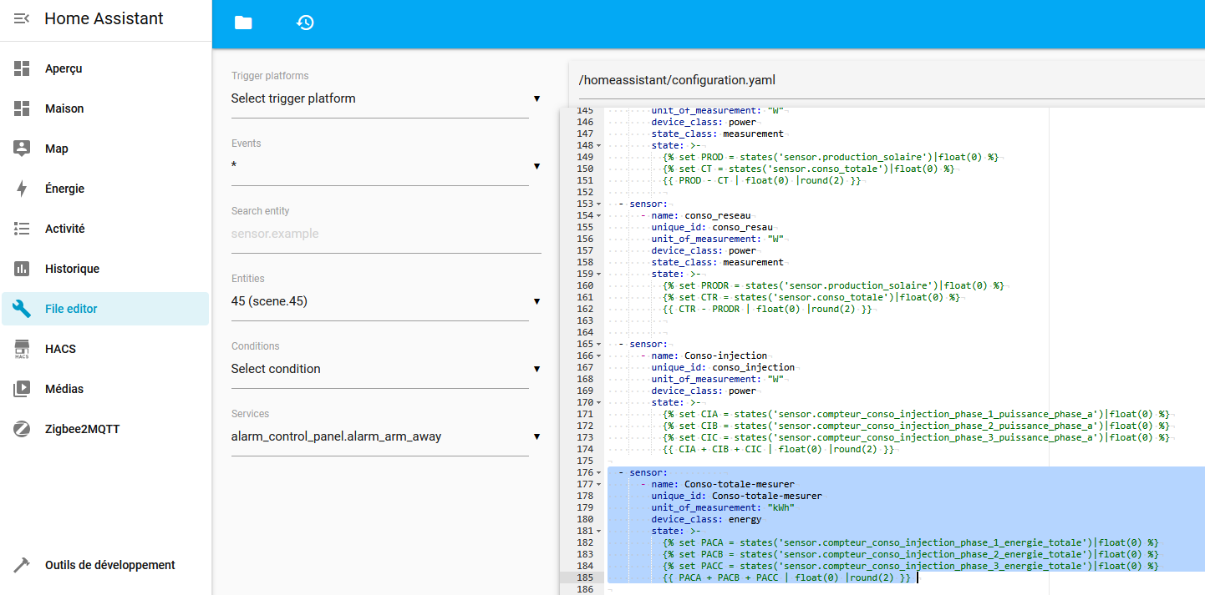Open the file history clock icon

point(306,23)
